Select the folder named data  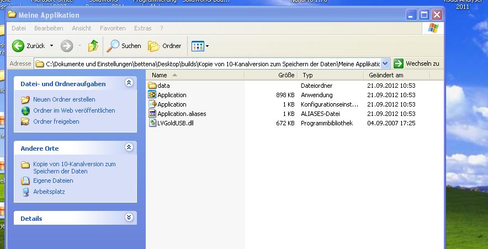163,85
